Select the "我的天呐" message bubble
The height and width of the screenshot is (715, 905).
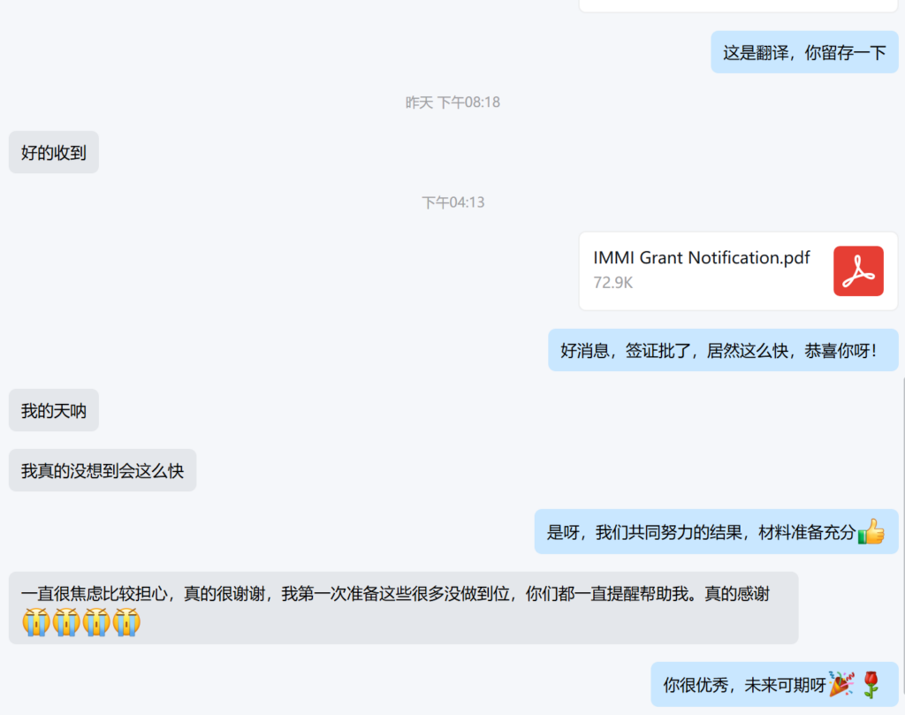[54, 411]
